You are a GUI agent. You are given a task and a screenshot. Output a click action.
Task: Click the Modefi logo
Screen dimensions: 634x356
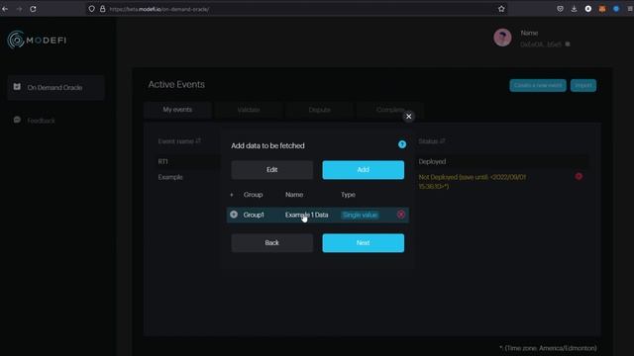click(x=37, y=40)
